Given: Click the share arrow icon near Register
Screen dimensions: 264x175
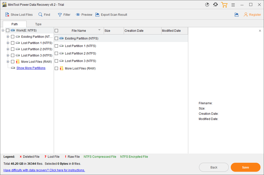Looking at the screenshot, I should click(x=236, y=15).
